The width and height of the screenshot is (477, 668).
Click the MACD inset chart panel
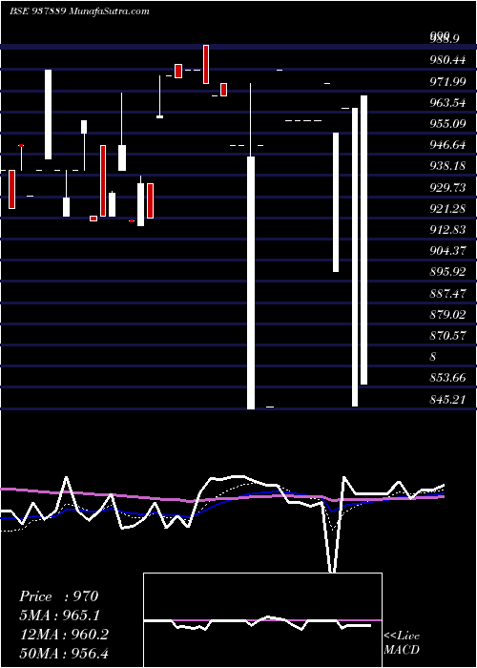click(262, 620)
